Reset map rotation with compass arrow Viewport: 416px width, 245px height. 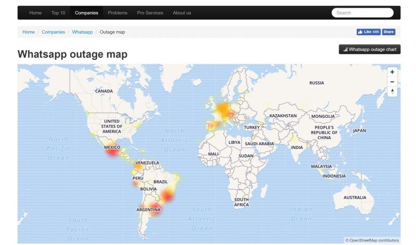tap(392, 92)
